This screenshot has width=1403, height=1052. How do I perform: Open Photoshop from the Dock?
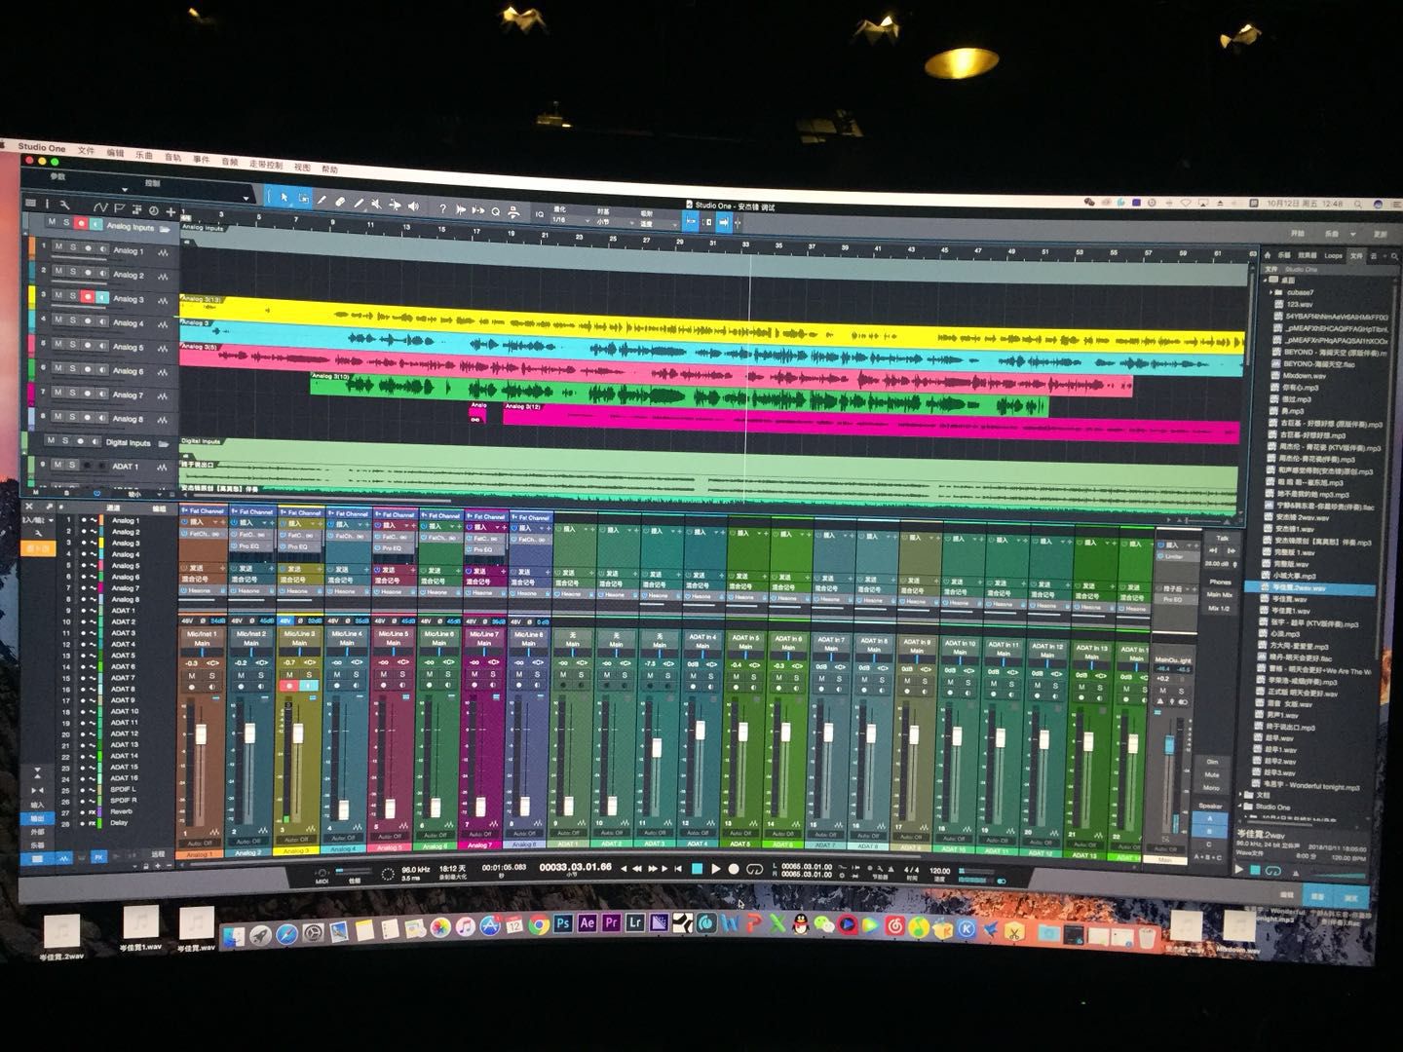[563, 922]
